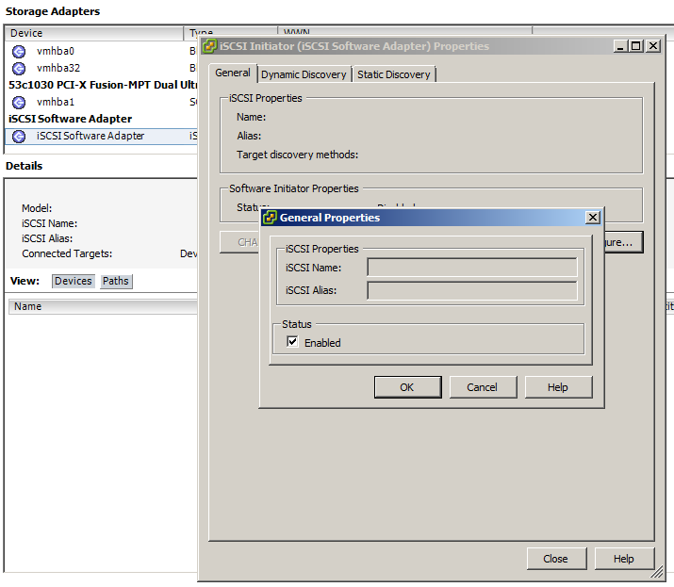The width and height of the screenshot is (674, 587).
Task: Click Help at the bottom of iSCSI Initiator window
Action: click(624, 559)
